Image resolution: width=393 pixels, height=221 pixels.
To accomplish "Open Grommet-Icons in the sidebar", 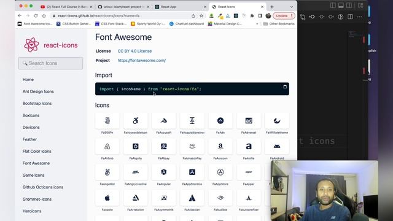I will [37, 199].
